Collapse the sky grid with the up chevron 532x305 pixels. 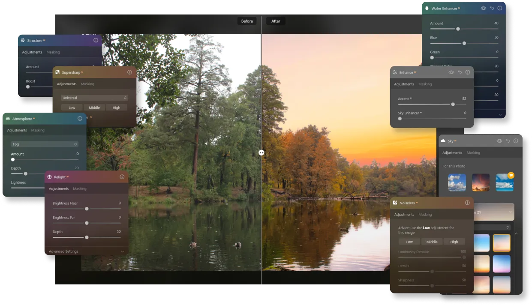click(x=516, y=233)
